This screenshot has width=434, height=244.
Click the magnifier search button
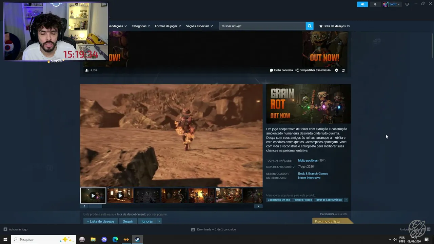click(x=309, y=26)
